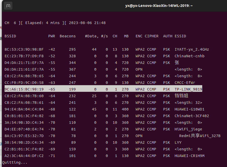Select ESSID IYATT-yx_2.4GHz
227x167 pixels.
pos(192,49)
